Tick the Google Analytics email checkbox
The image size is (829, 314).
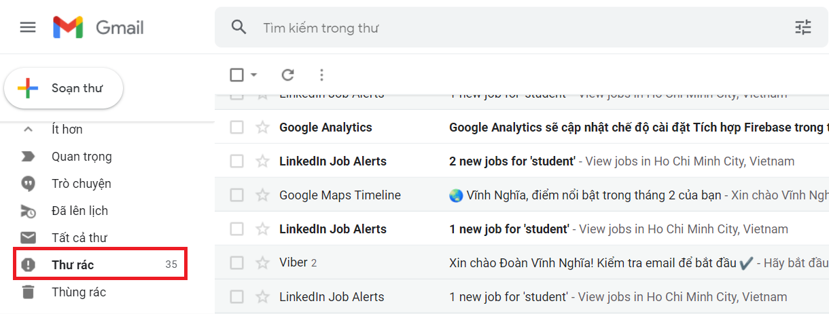[236, 127]
